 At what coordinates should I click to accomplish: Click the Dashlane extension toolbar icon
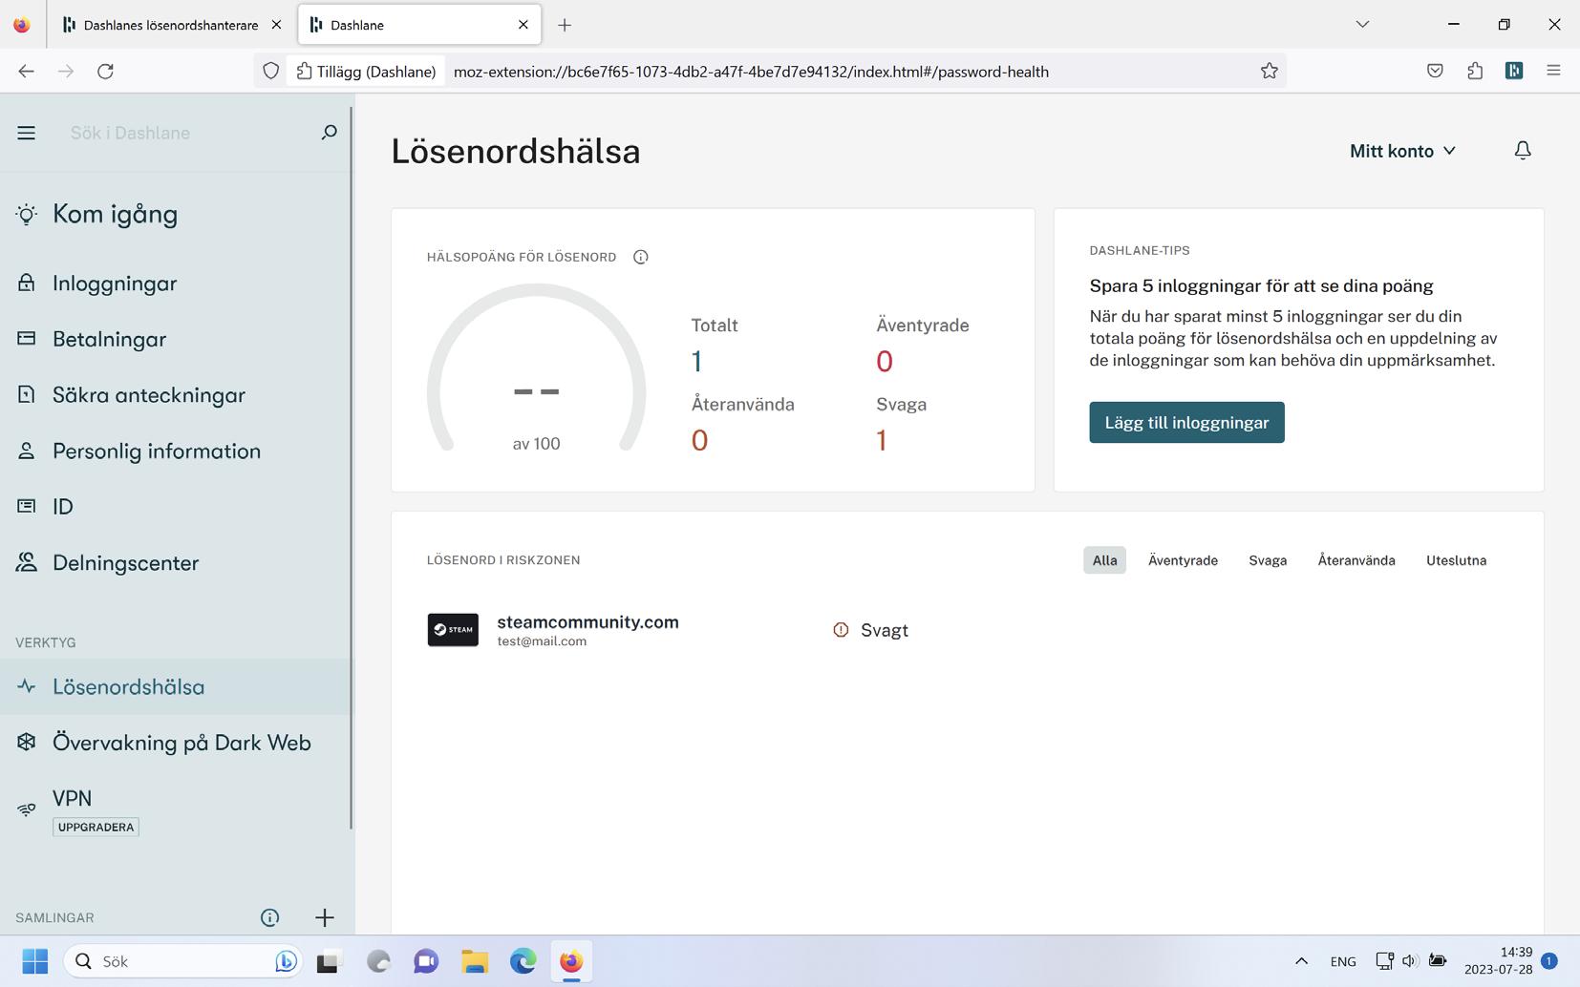click(1514, 71)
